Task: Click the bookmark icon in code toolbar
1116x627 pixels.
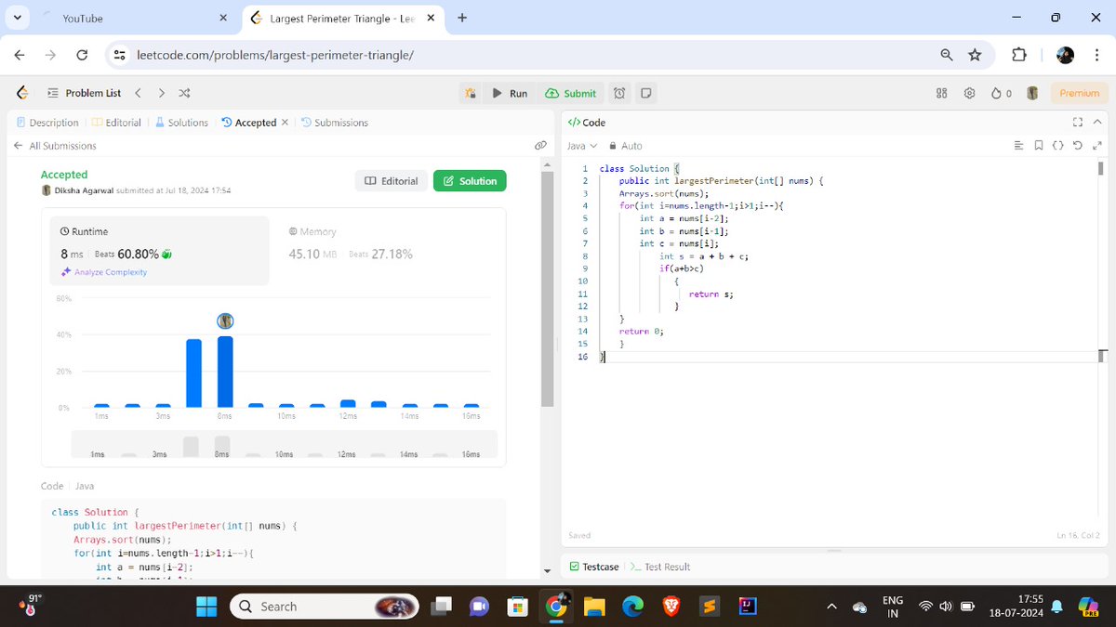Action: tap(1038, 146)
